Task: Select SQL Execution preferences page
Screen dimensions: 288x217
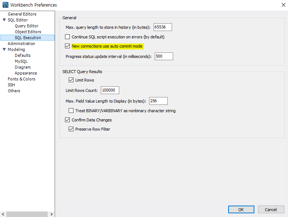Action: (x=28, y=38)
